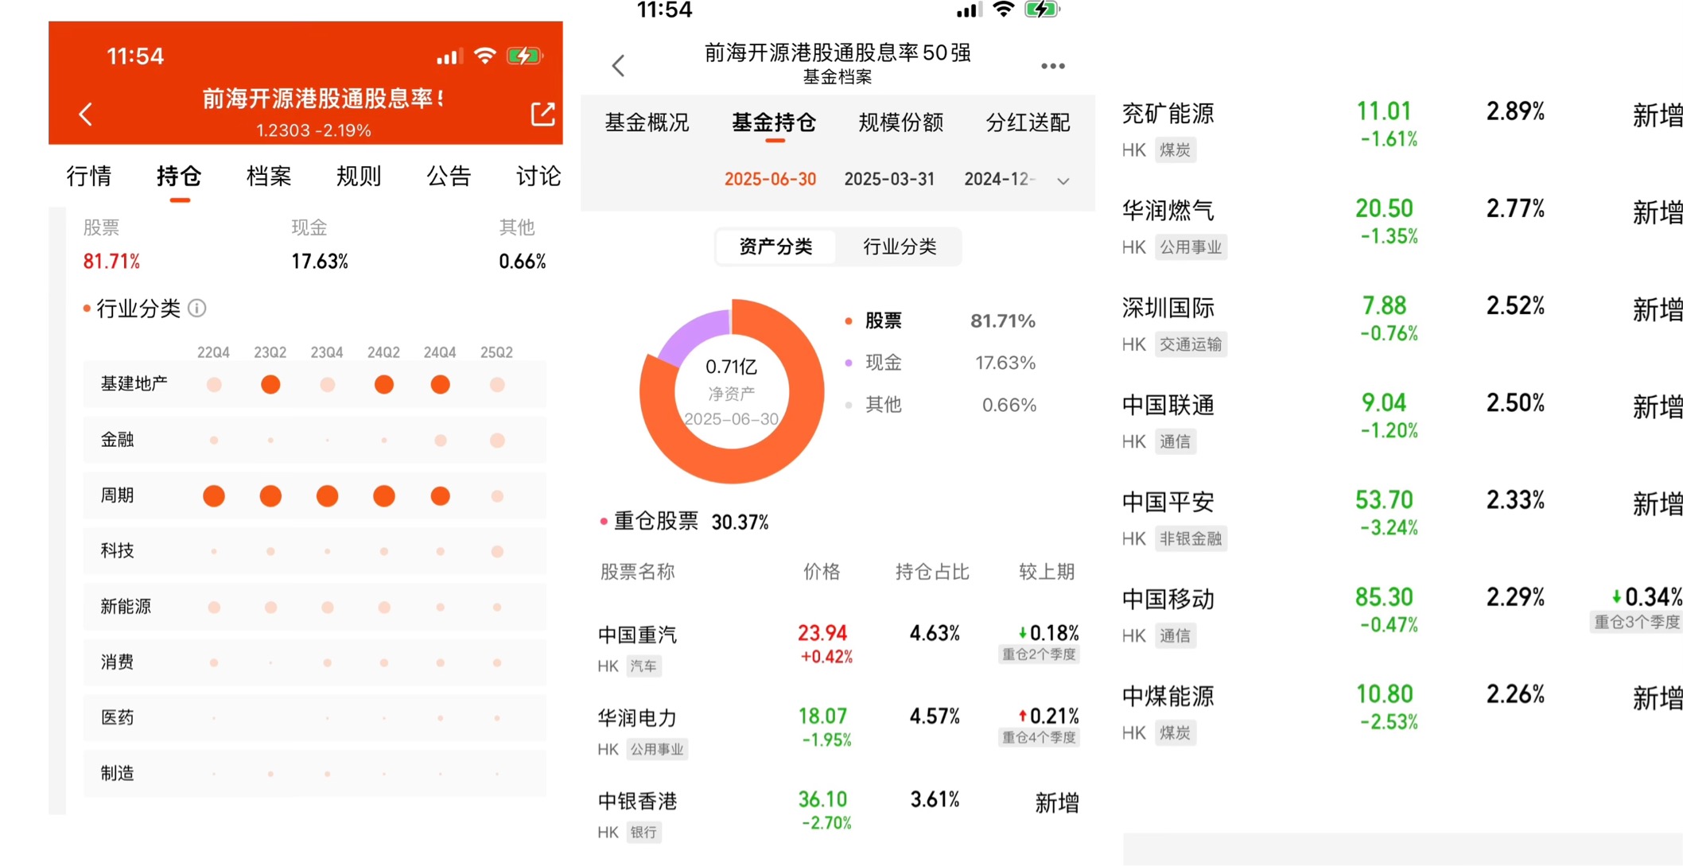Switch to 资产分类 segment

(775, 247)
